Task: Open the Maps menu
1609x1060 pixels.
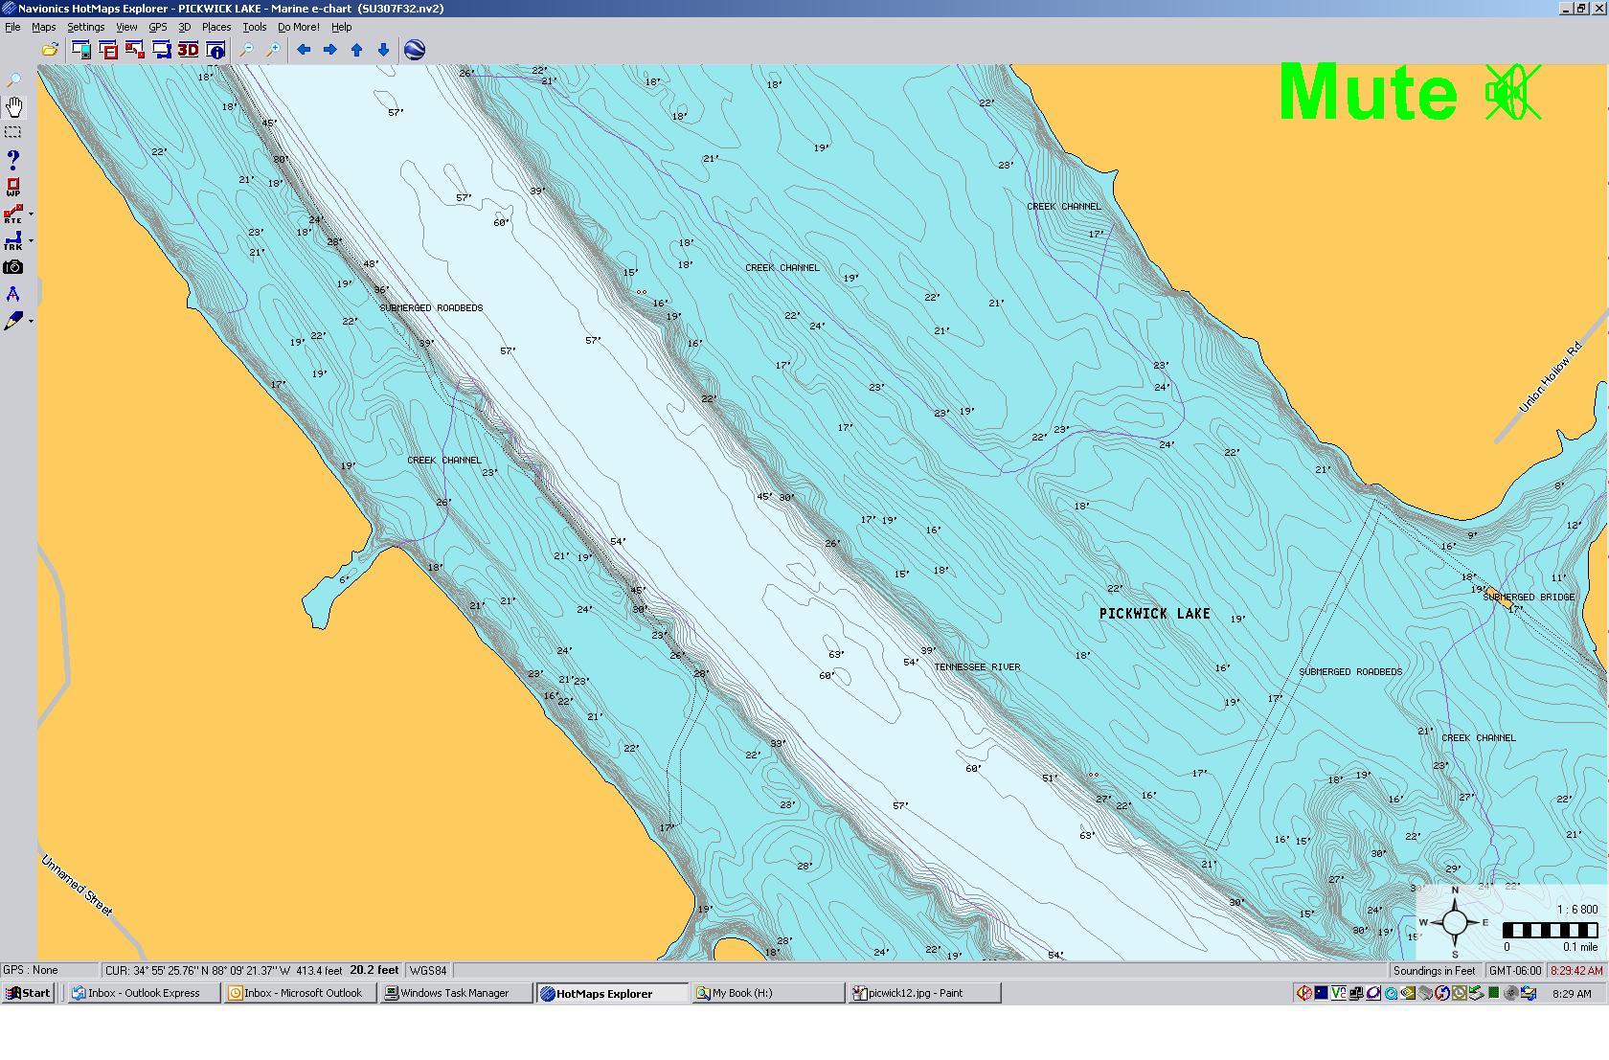Action: tap(43, 27)
